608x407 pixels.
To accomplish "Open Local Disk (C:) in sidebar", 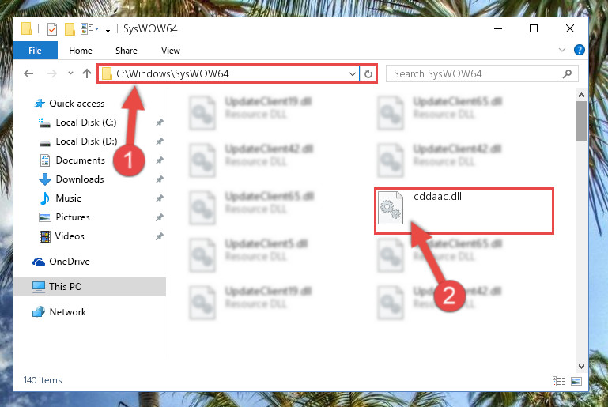I will coord(85,122).
